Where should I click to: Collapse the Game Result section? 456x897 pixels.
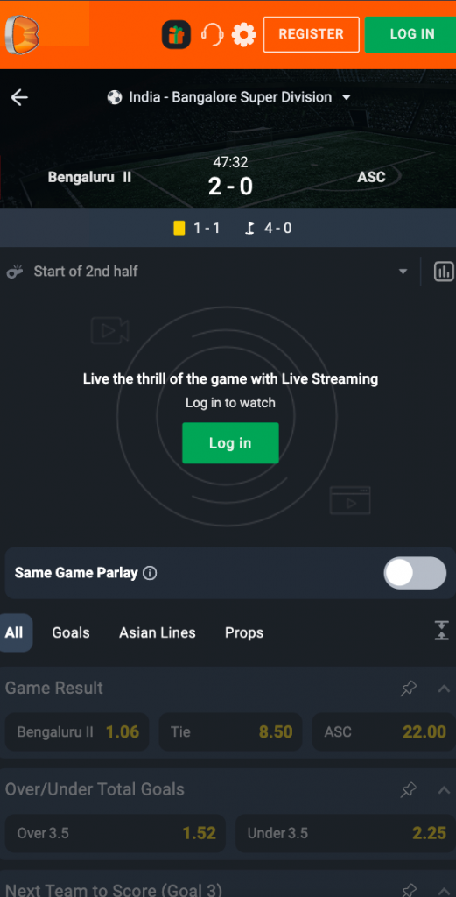[444, 689]
